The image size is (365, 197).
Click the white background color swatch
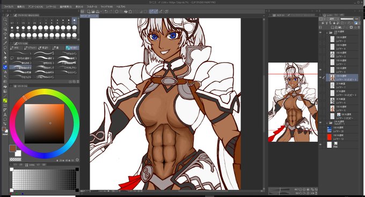tap(18, 154)
